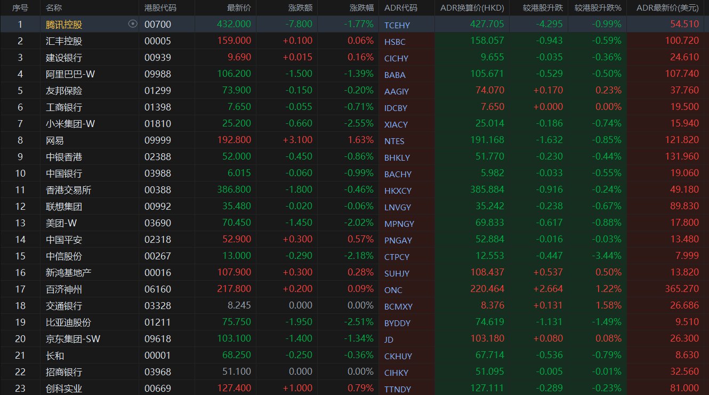Click the 创科实业 stock name
Screen dimensions: 709x395
click(64, 389)
